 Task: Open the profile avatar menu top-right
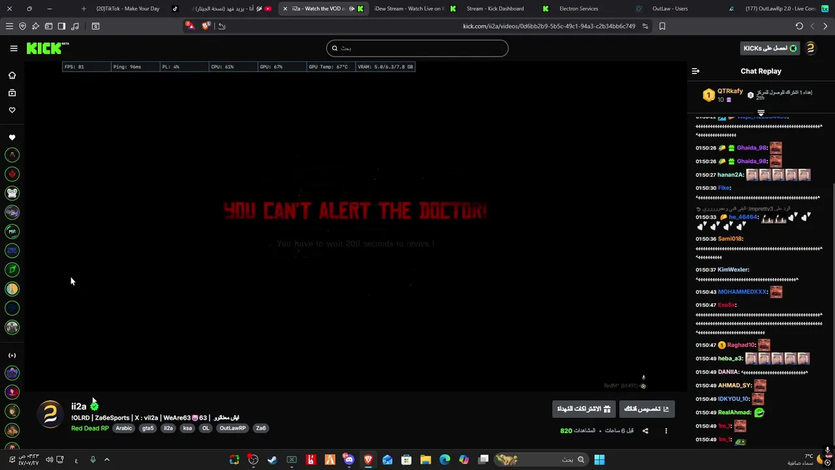pos(810,48)
